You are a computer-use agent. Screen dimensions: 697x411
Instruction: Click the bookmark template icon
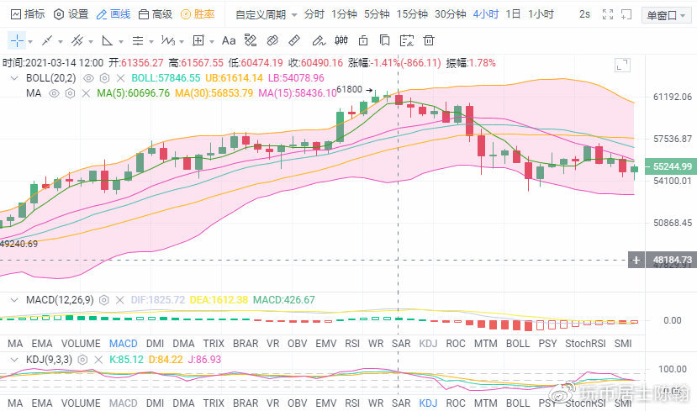(384, 41)
